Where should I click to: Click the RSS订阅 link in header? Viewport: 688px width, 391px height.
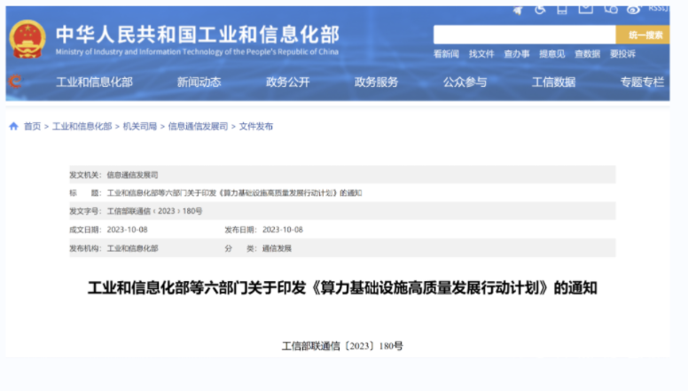[x=658, y=8]
